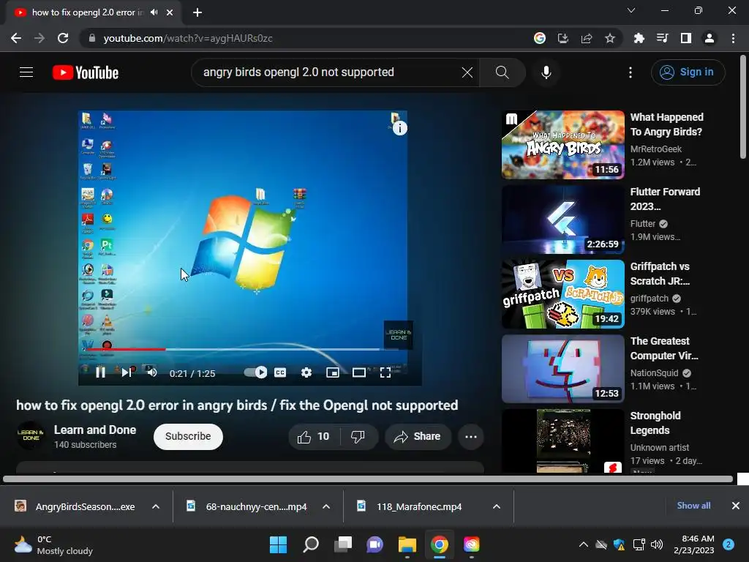749x562 pixels.
Task: Switch to theater mode
Action: [358, 372]
